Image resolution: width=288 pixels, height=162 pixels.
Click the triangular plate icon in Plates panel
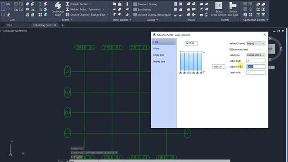click(x=181, y=9)
